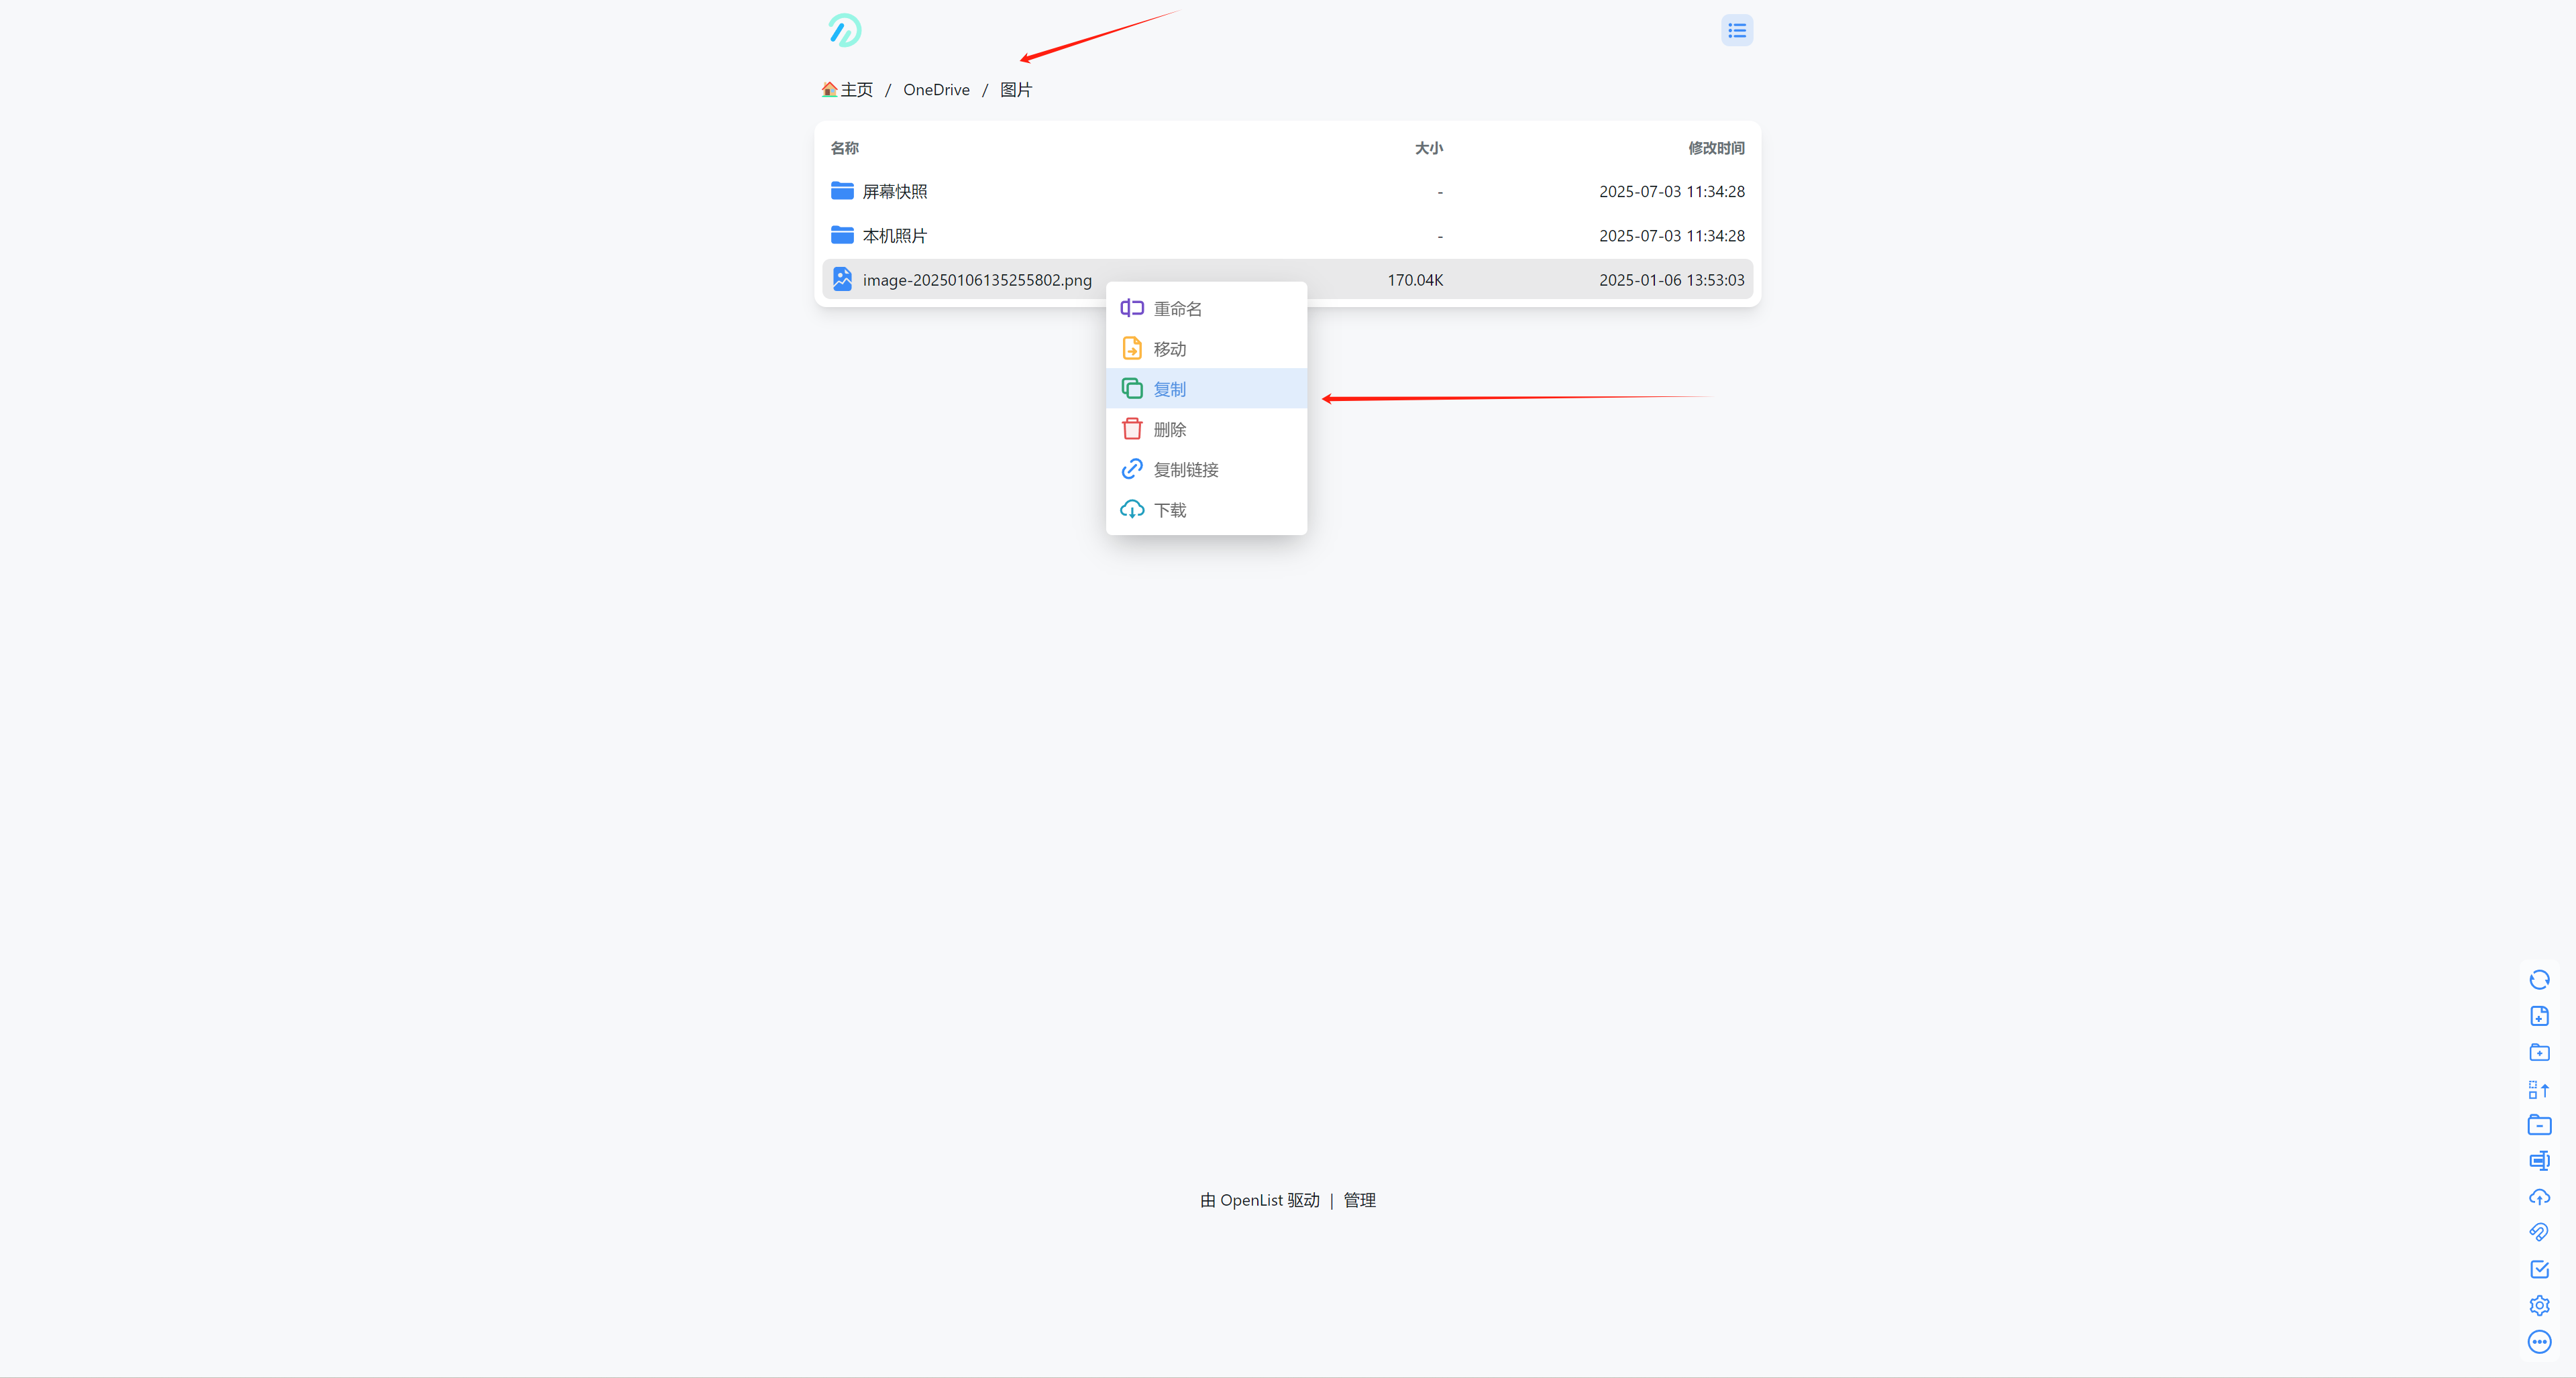The width and height of the screenshot is (2576, 1378).
Task: Choose 下载 from context menu
Action: pyautogui.click(x=1206, y=510)
